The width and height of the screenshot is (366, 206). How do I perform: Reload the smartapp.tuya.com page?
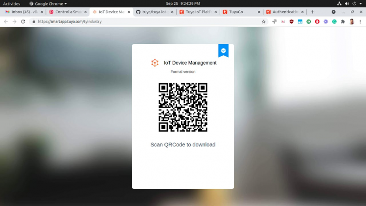tap(23, 22)
